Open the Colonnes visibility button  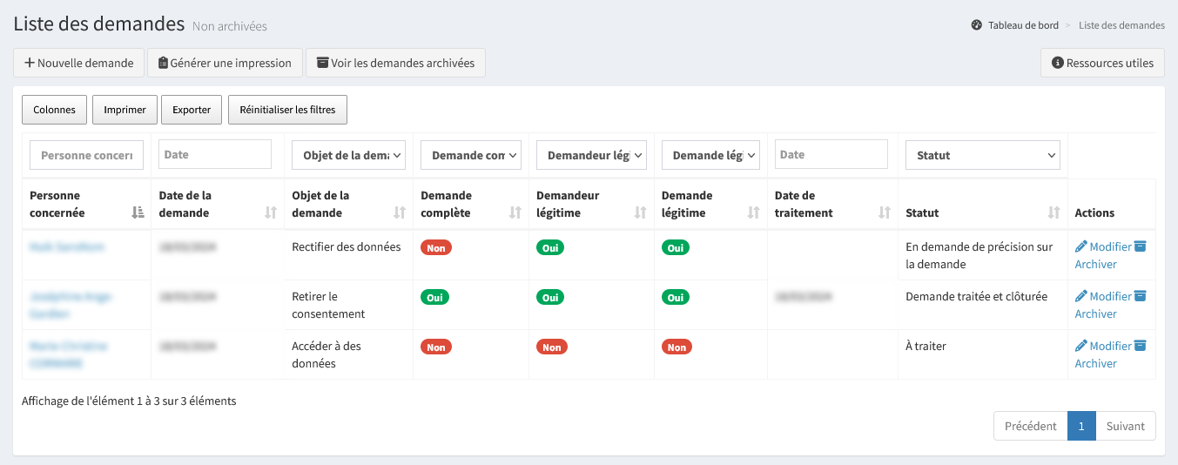point(54,110)
